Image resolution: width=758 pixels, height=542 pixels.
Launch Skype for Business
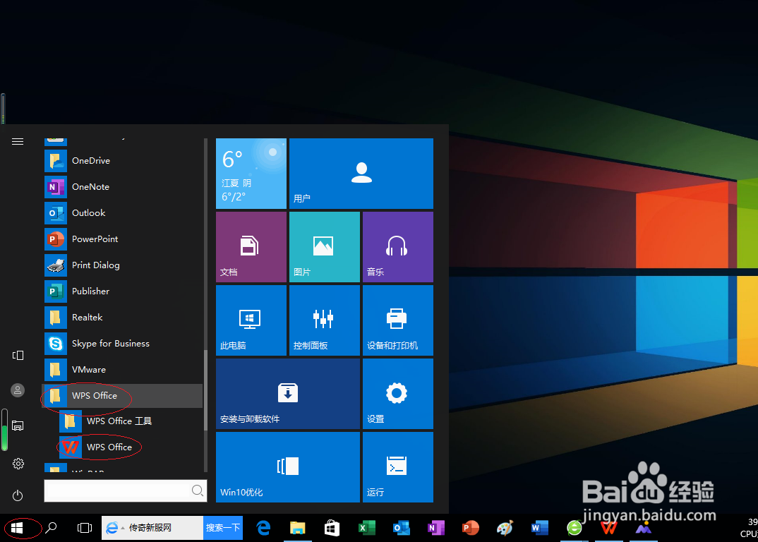(123, 343)
